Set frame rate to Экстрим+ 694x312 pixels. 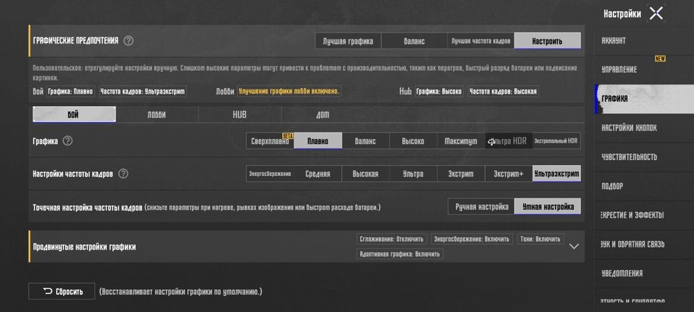point(509,173)
